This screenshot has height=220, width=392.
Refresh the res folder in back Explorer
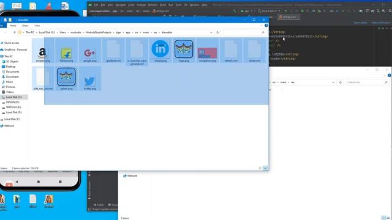pyautogui.click(x=341, y=82)
